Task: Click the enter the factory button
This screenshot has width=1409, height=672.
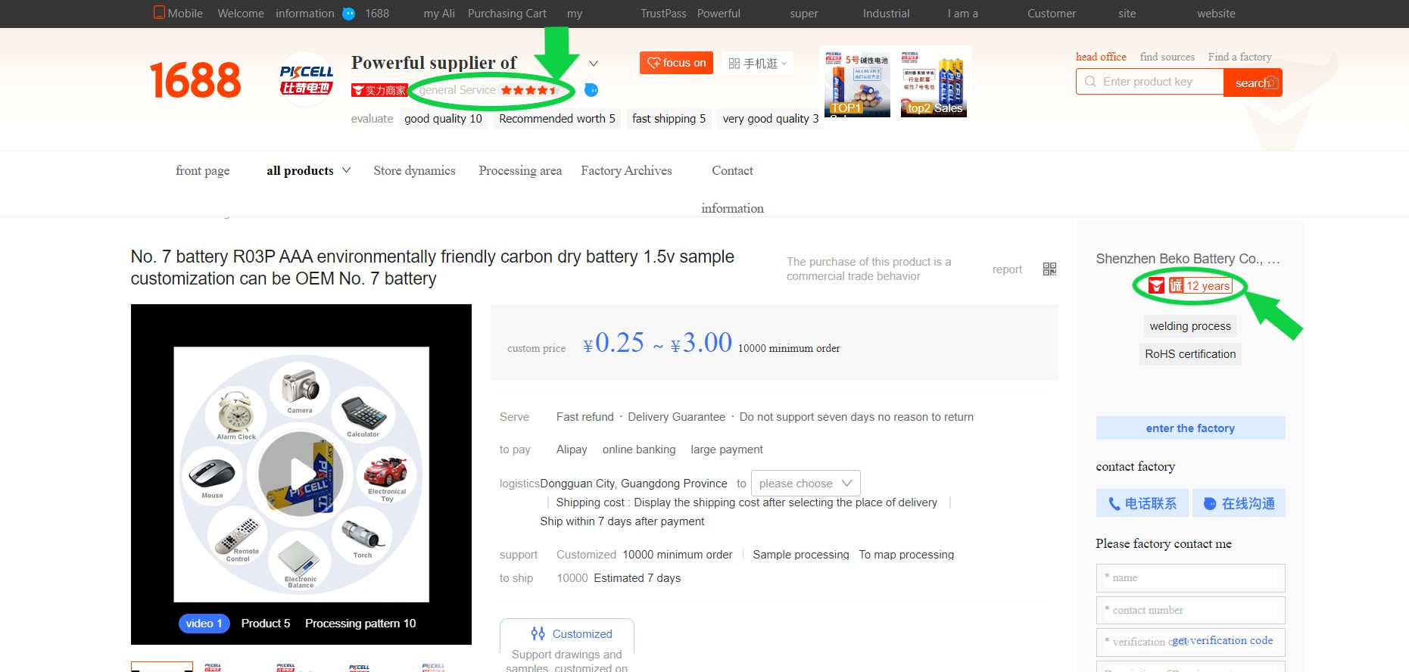Action: click(x=1190, y=428)
